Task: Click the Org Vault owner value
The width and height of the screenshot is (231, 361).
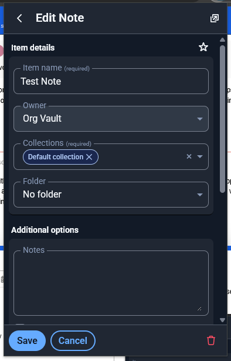Action: point(42,119)
